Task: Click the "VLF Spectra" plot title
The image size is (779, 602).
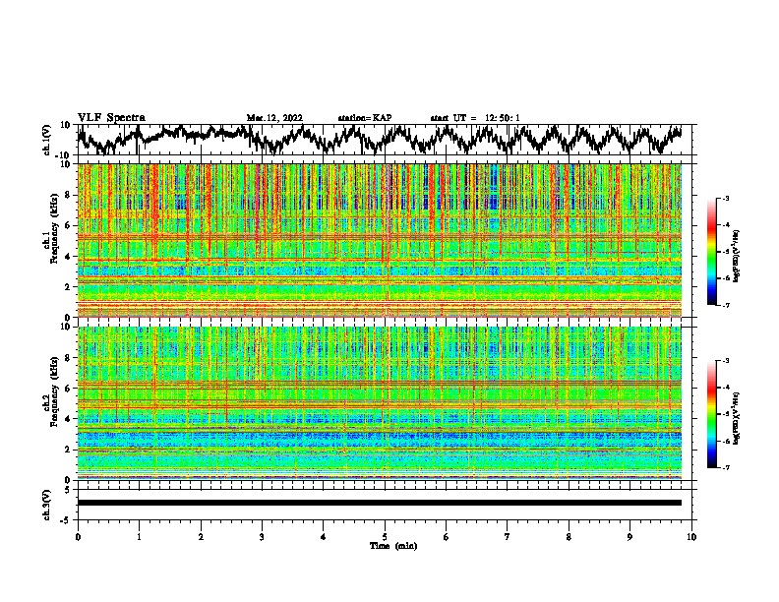Action: click(111, 118)
